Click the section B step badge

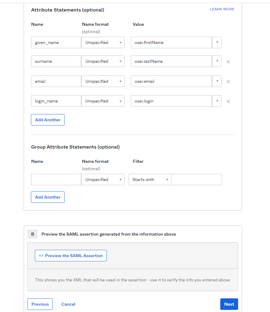coord(32,234)
